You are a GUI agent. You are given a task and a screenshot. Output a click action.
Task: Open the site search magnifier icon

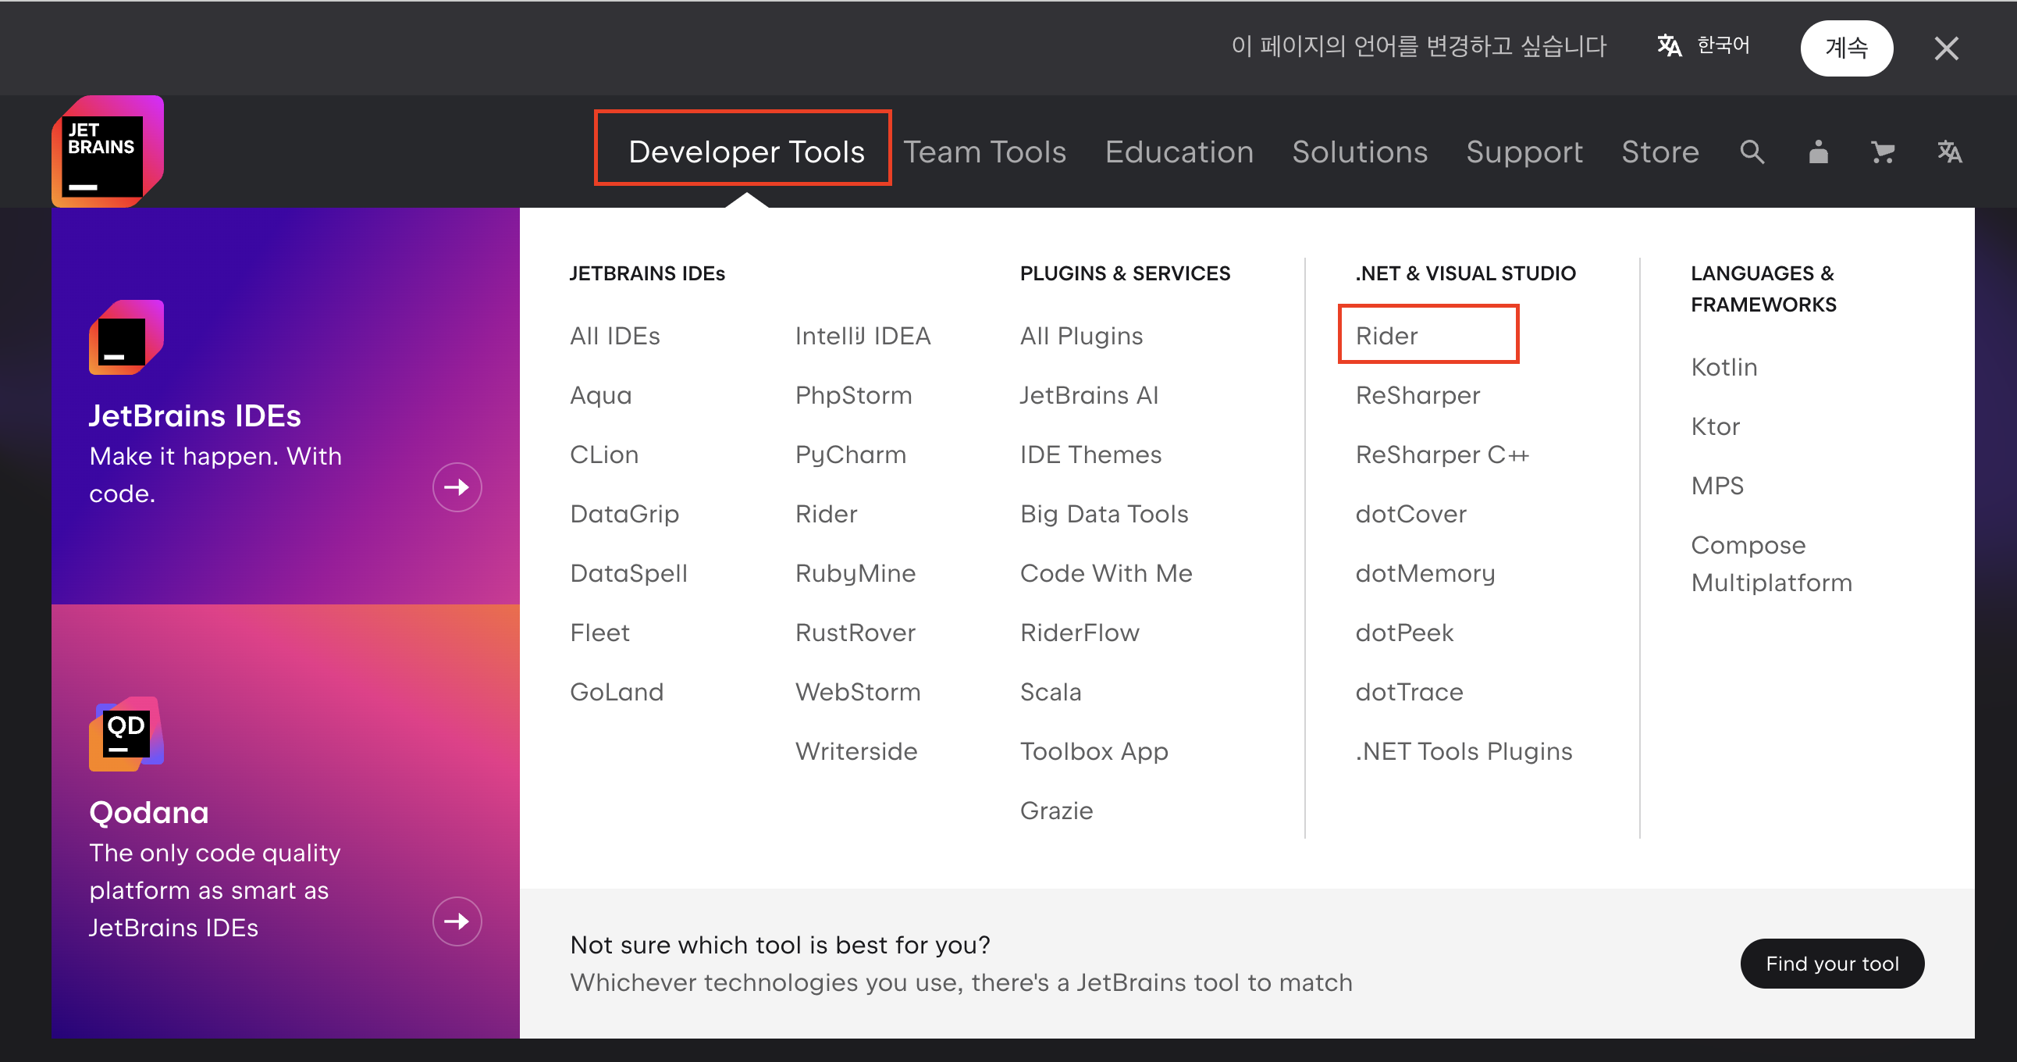click(1752, 152)
